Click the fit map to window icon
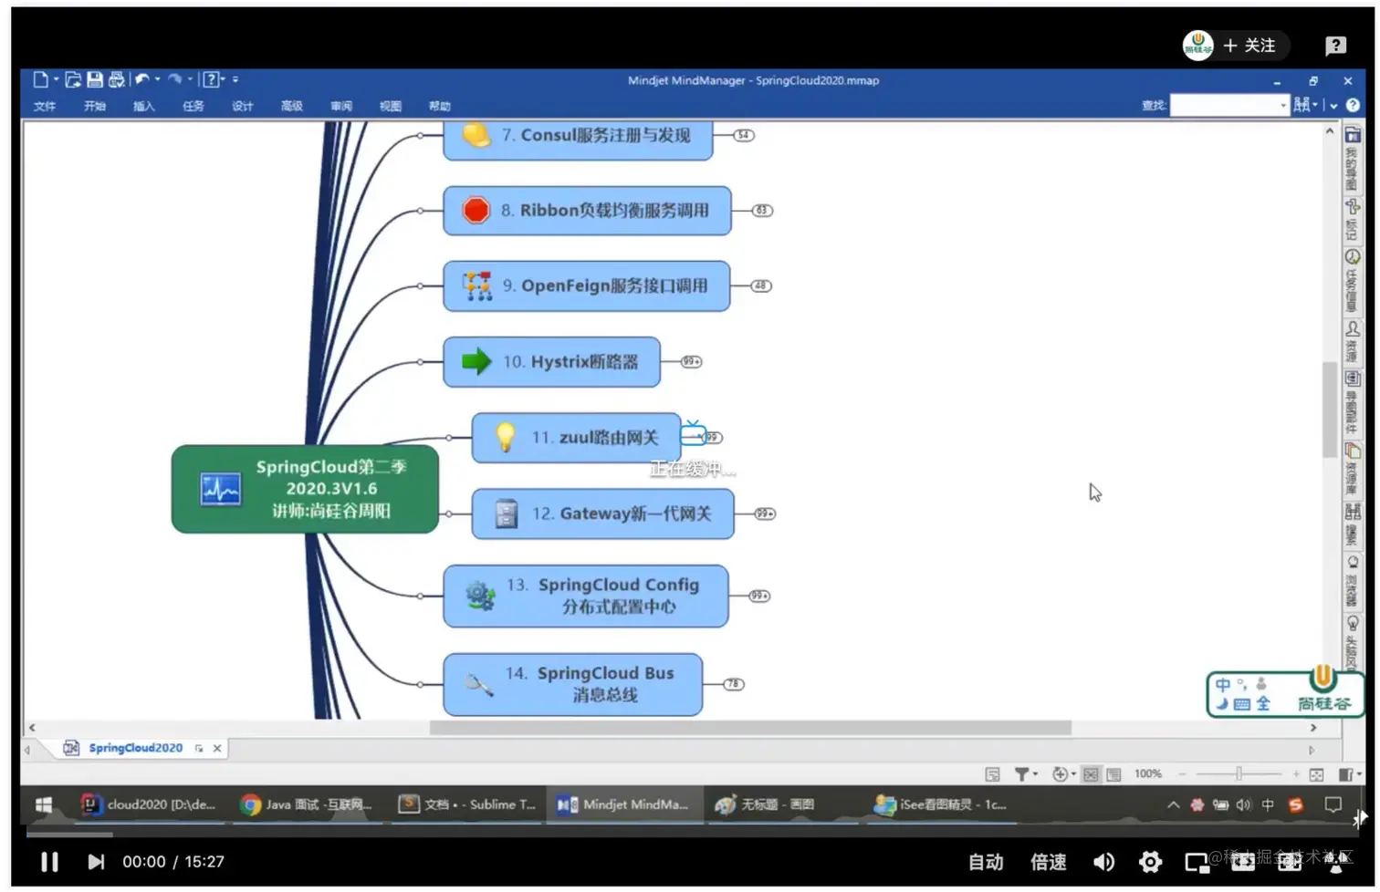 (1316, 774)
